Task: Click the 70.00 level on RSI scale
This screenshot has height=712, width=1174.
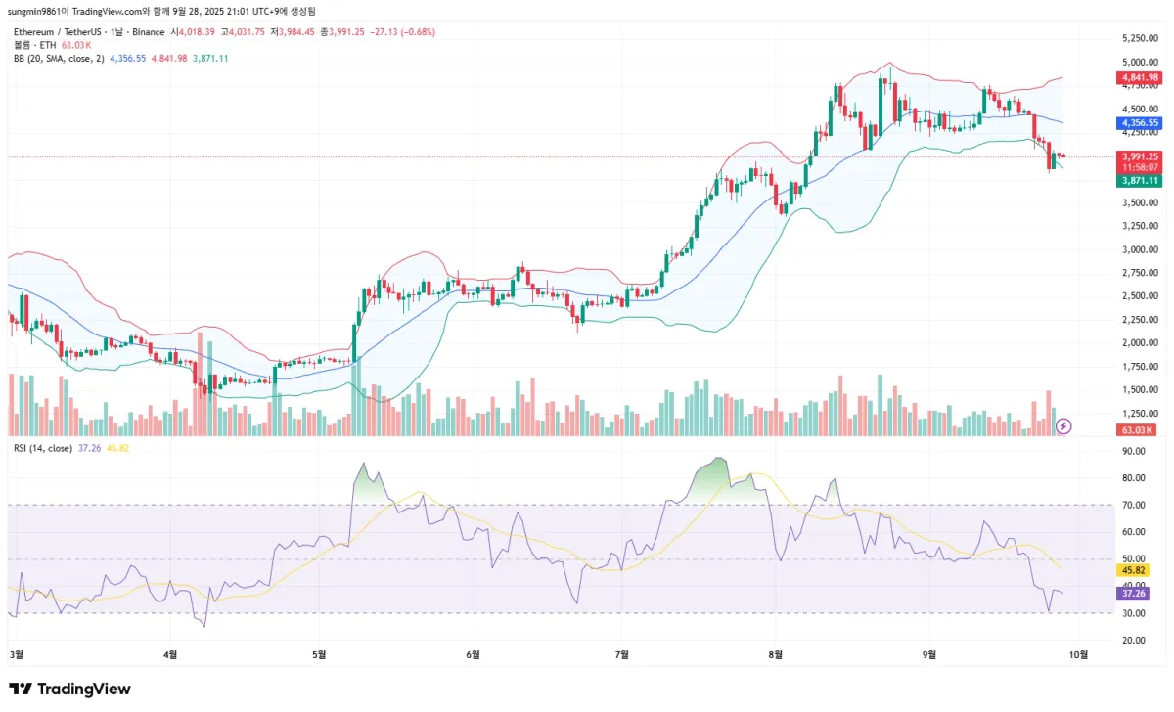Action: (1134, 505)
